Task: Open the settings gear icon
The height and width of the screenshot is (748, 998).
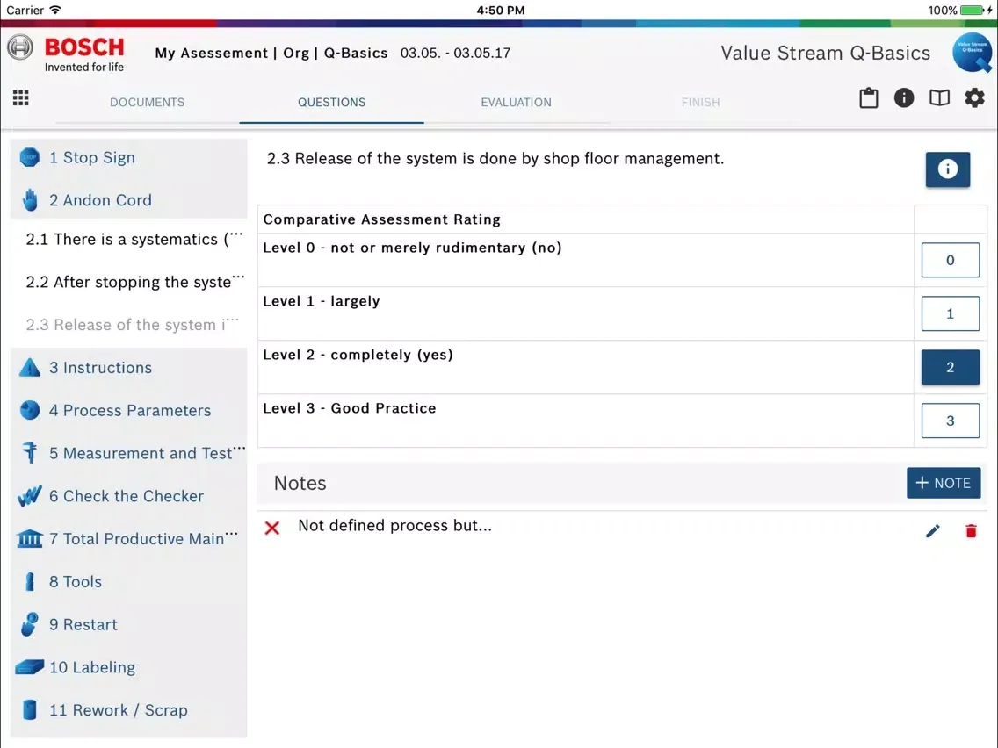Action: 974,97
